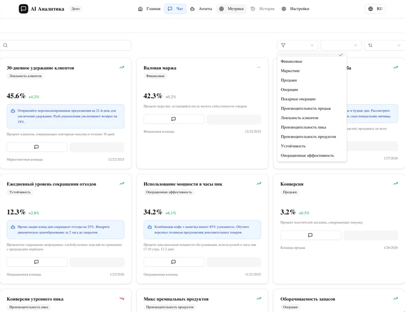Image resolution: width=405 pixels, height=312 pixels.
Task: Open the Настройки tab
Action: [x=295, y=9]
